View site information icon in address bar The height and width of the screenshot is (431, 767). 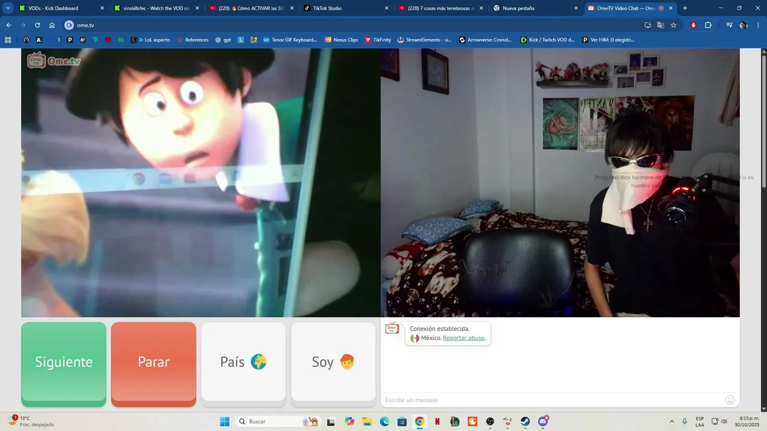click(69, 25)
